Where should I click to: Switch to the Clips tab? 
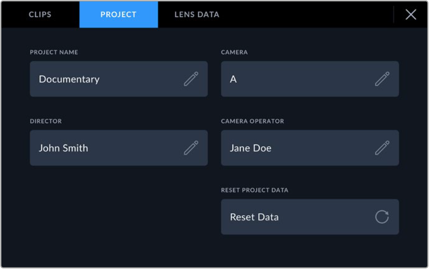pos(40,15)
